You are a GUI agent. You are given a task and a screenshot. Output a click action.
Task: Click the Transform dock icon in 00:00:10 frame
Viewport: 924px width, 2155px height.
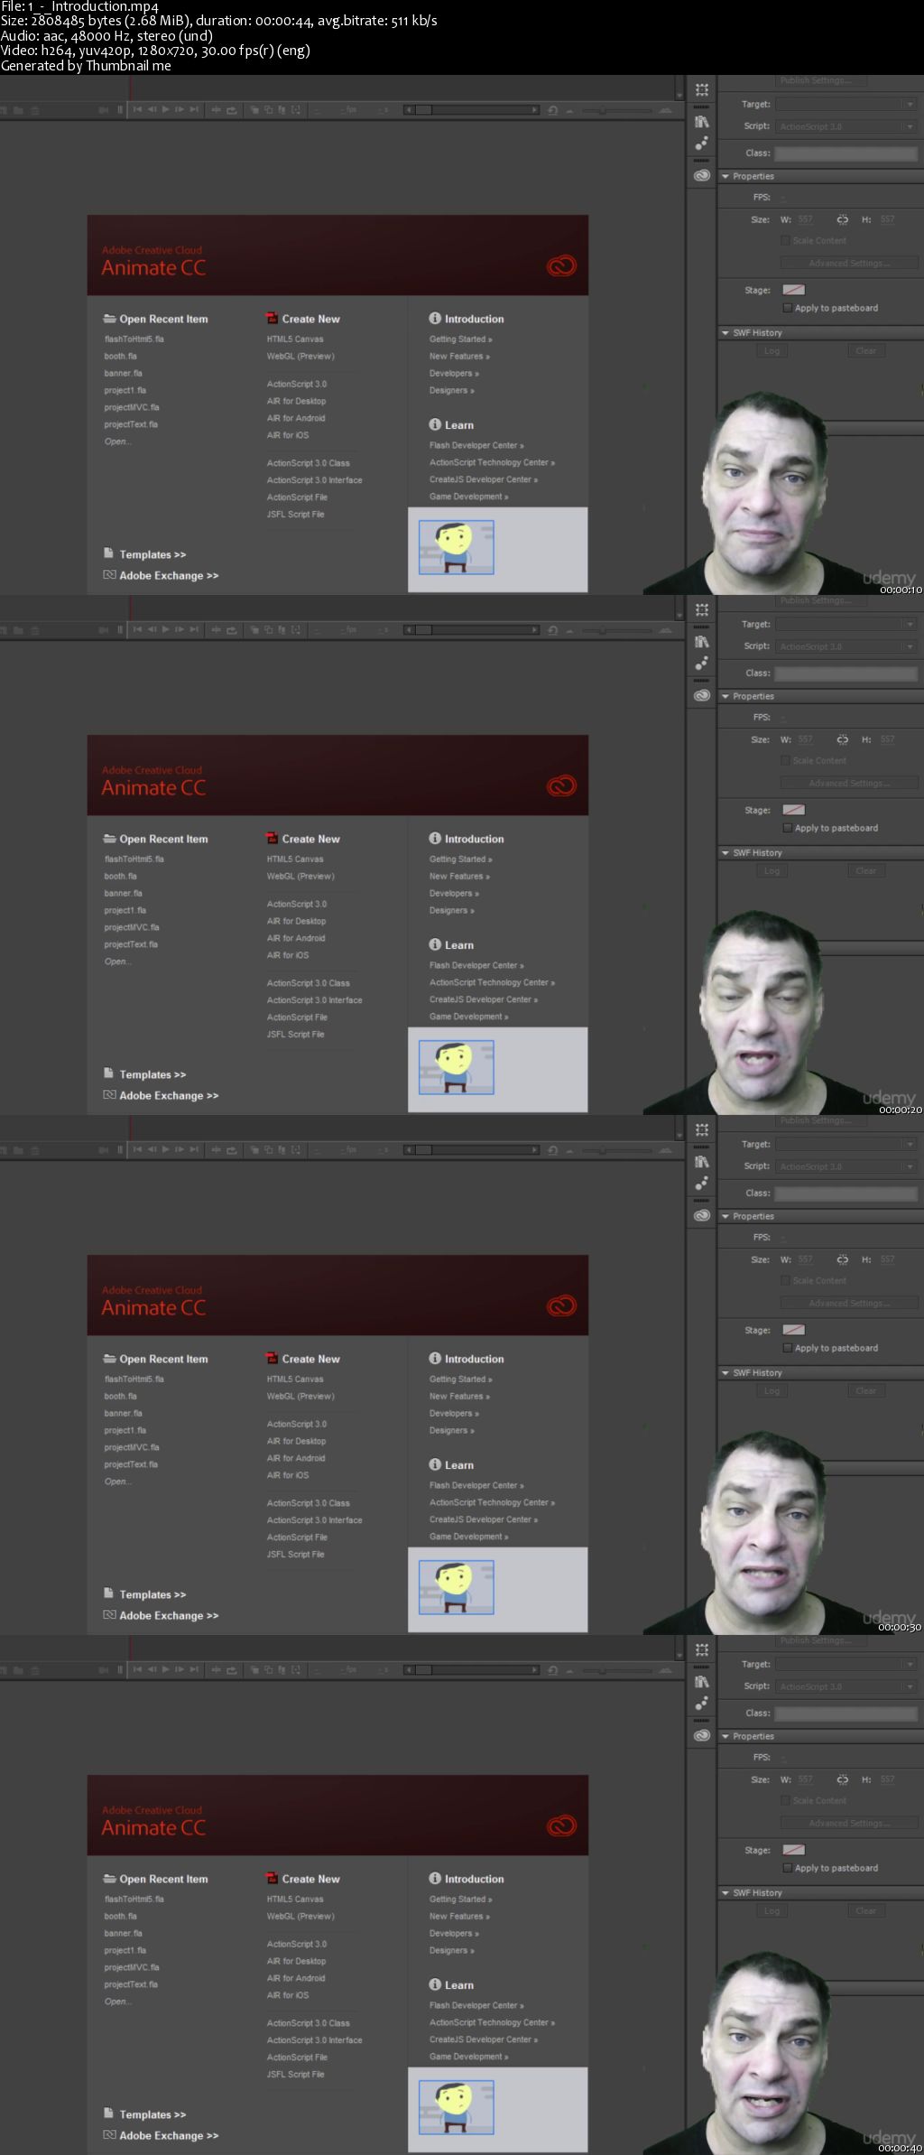[702, 90]
